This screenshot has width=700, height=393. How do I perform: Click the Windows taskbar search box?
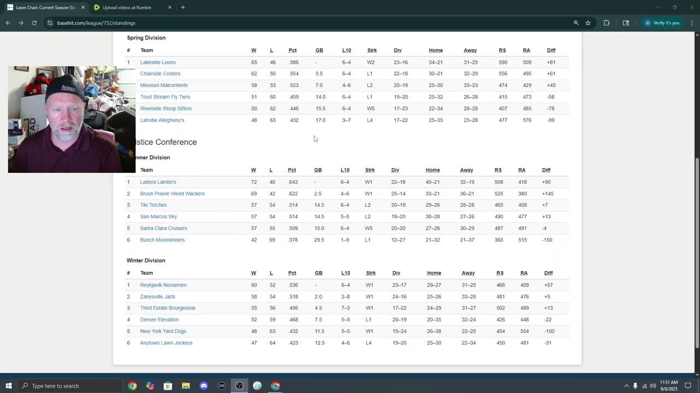71,386
